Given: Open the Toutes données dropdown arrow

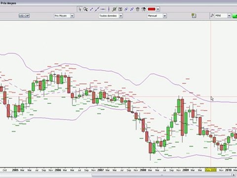Looking at the screenshot, I should pyautogui.click(x=121, y=16).
